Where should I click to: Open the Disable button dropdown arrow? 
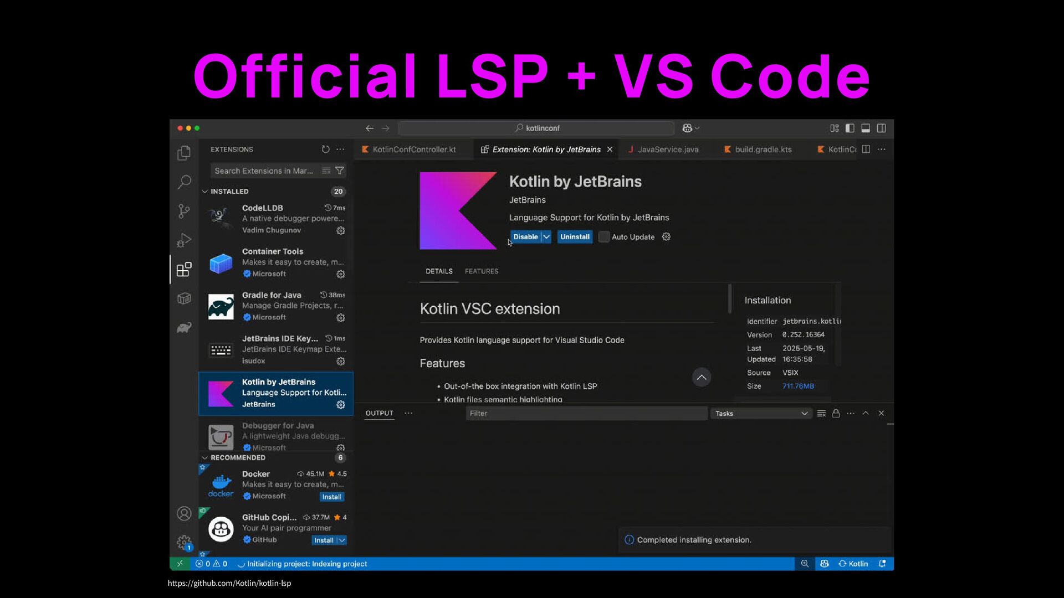546,237
